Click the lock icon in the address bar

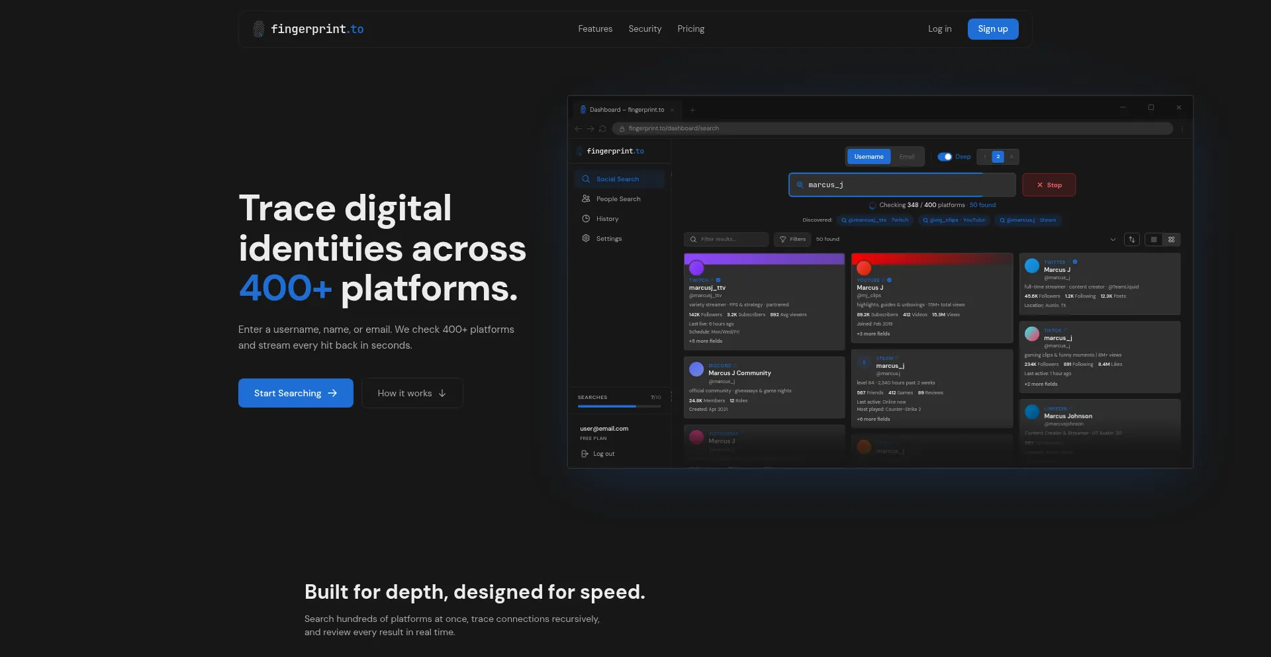tap(622, 128)
